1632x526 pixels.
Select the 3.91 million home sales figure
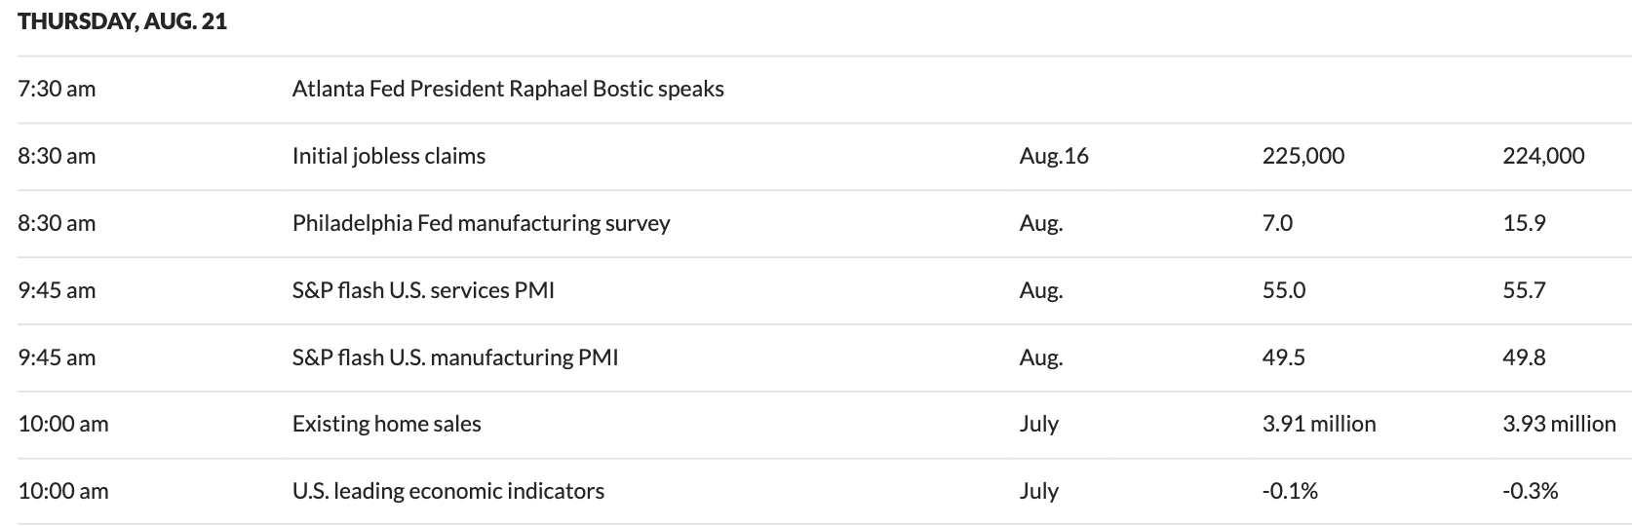(1318, 424)
